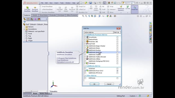
Task: Enable SolidWorks Toolbox active checkbox
Action: point(85,55)
